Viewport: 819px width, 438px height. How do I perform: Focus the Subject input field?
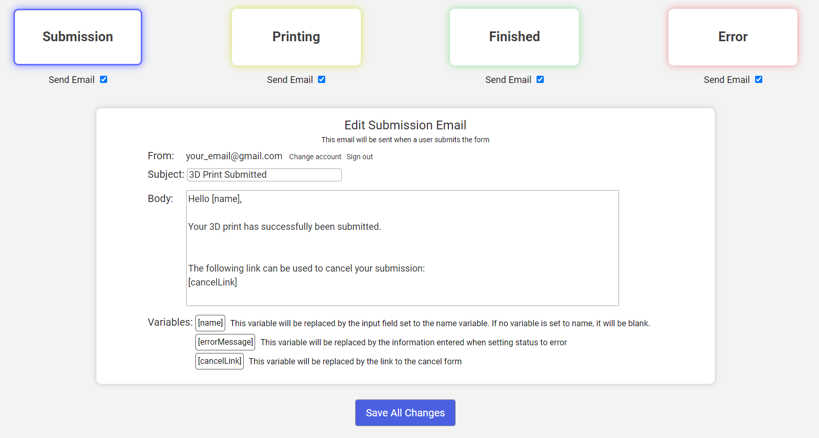(x=264, y=175)
